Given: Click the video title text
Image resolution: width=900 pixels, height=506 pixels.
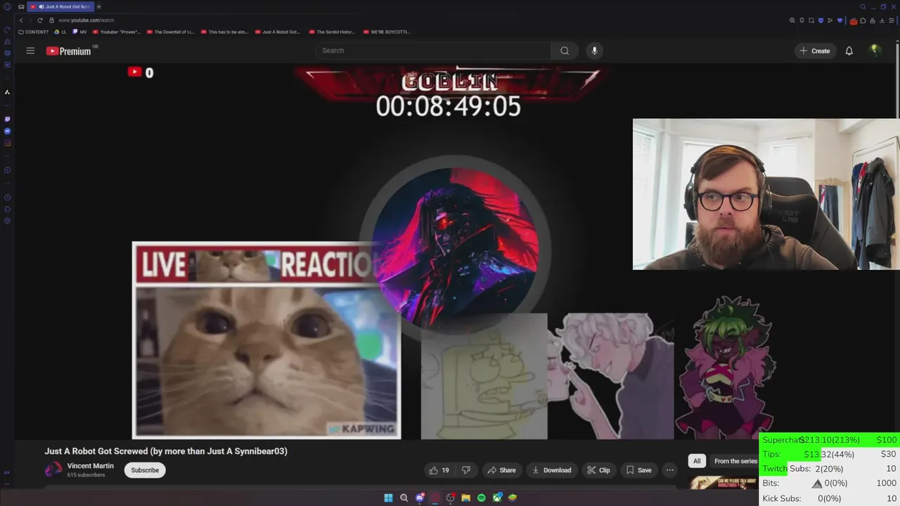Looking at the screenshot, I should (x=166, y=451).
